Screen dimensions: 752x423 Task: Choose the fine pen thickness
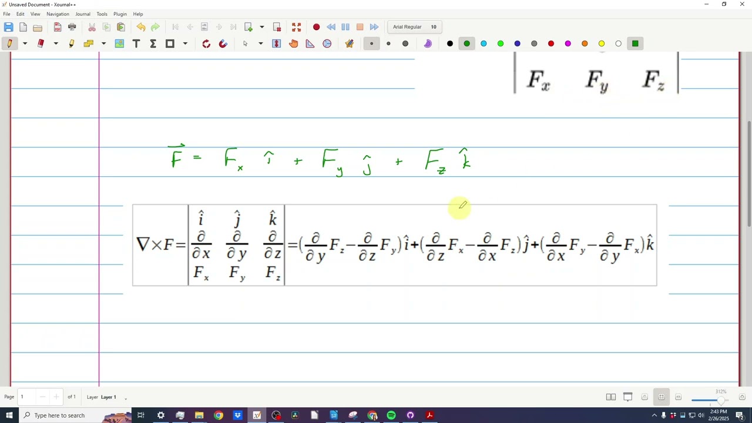(372, 43)
